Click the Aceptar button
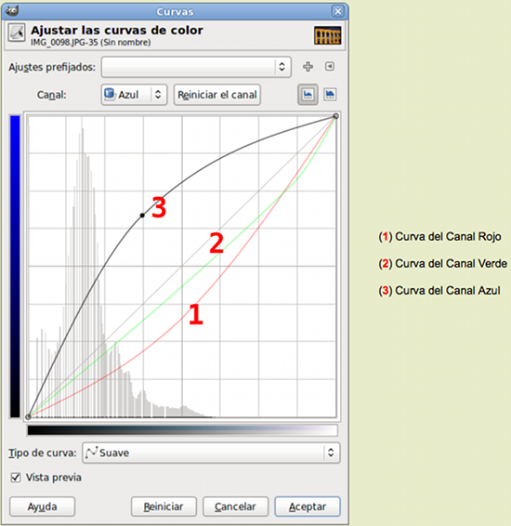The width and height of the screenshot is (511, 526). coord(308,506)
